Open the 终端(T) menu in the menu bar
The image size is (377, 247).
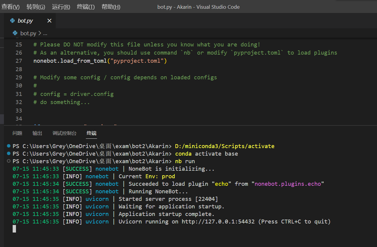click(86, 7)
